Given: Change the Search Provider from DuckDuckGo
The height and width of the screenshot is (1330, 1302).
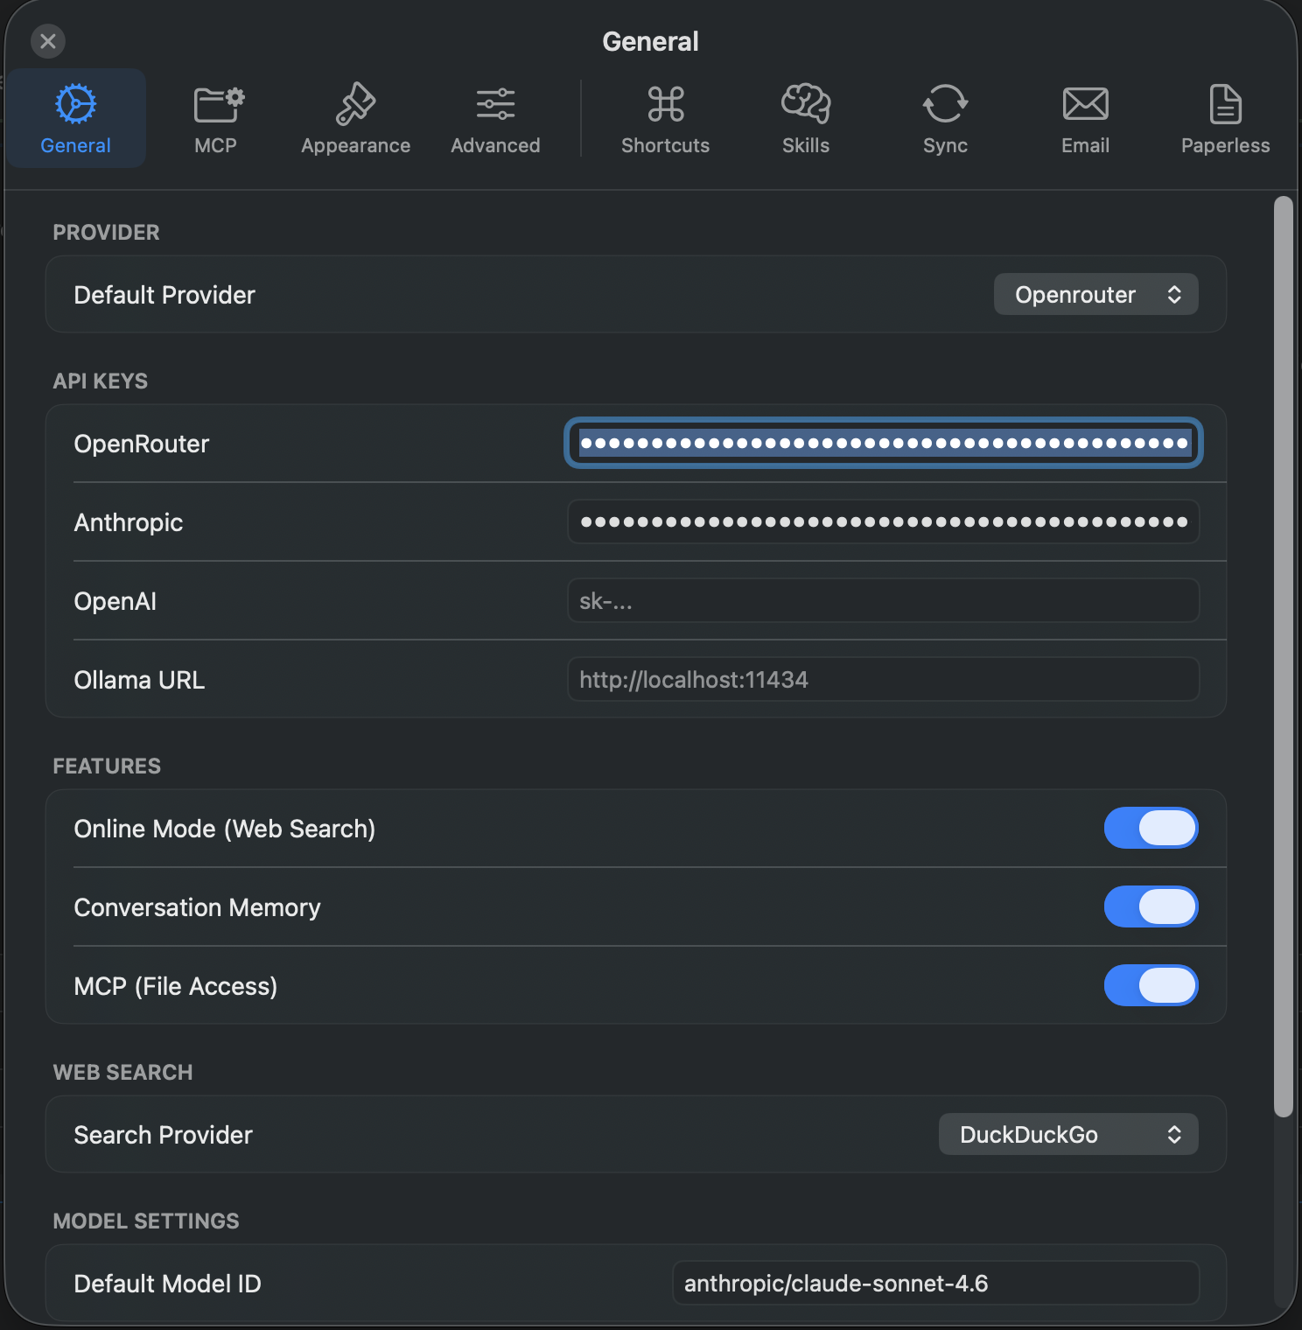Looking at the screenshot, I should click(x=1067, y=1134).
